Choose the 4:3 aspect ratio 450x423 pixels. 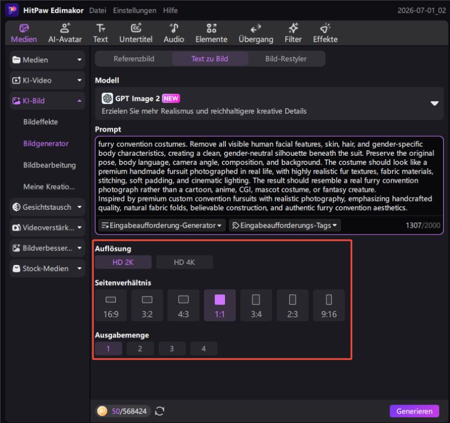point(183,305)
